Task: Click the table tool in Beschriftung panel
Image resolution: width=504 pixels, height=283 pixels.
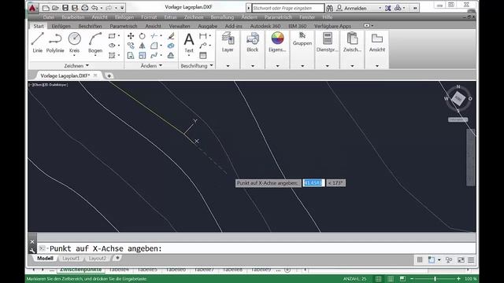Action: click(x=203, y=55)
